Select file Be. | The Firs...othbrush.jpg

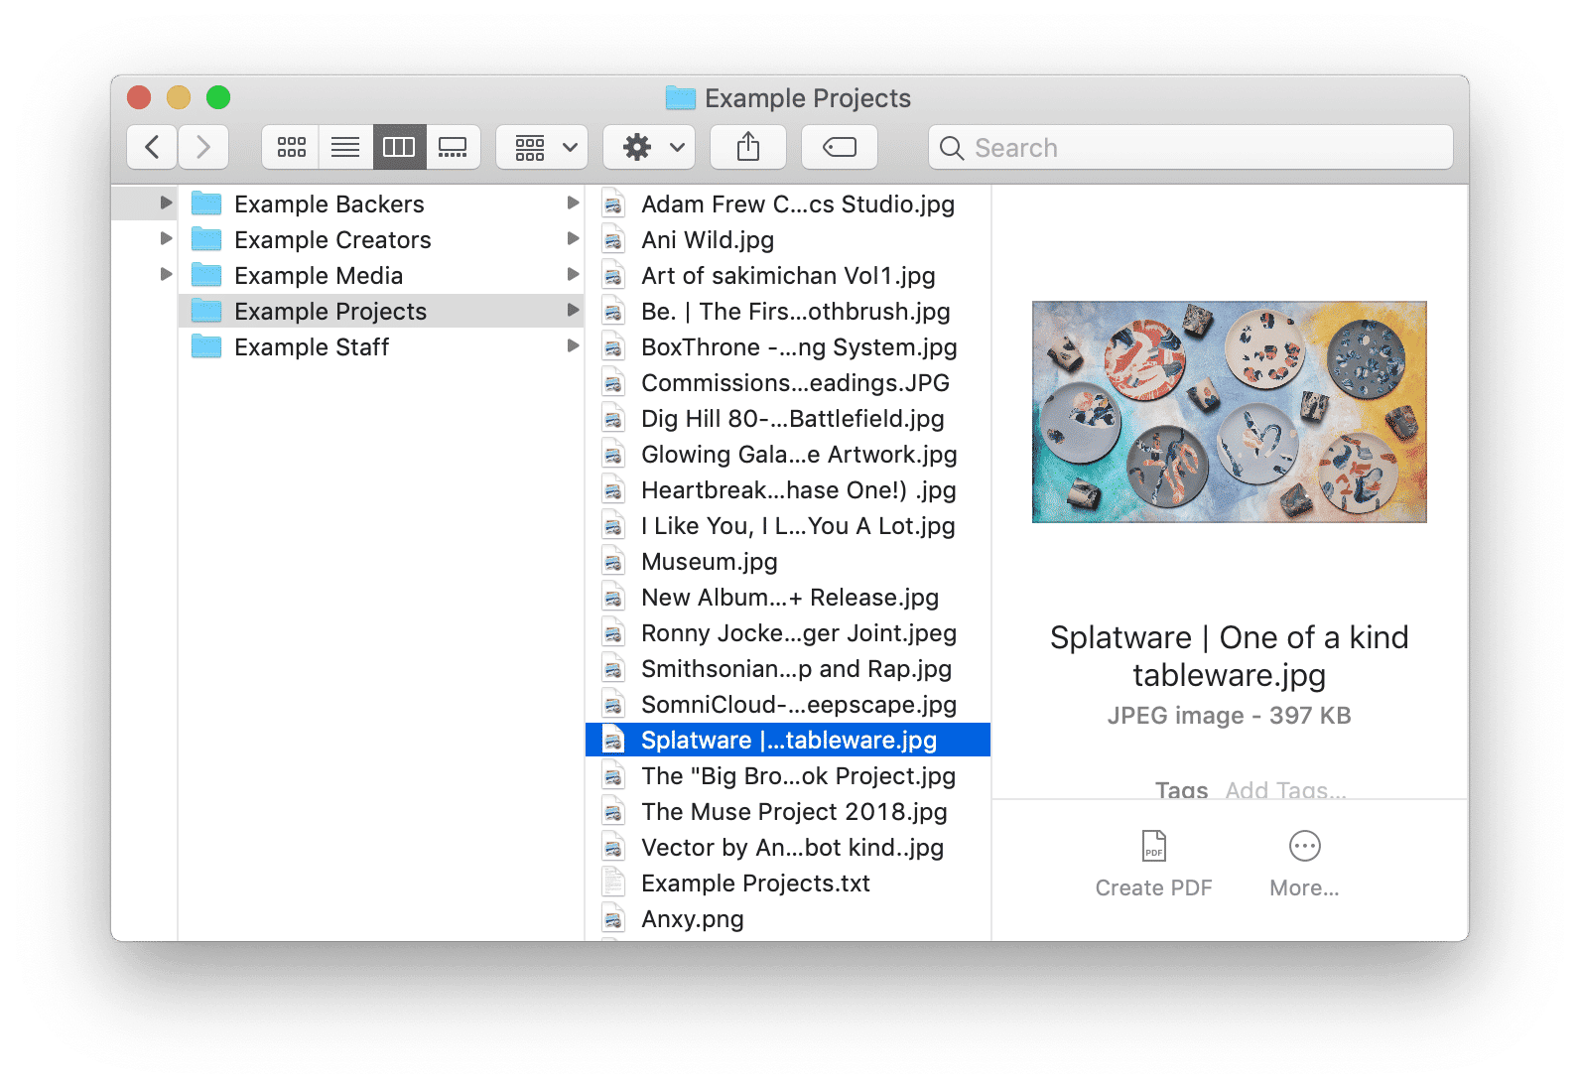pos(788,311)
